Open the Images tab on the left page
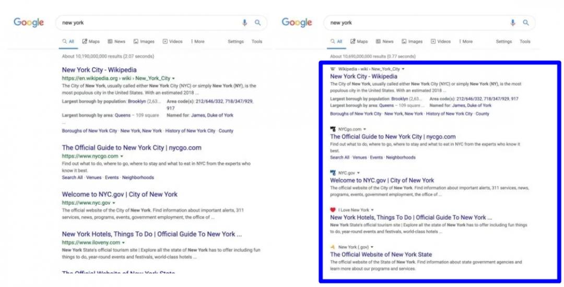Image resolution: width=564 pixels, height=287 pixels. (144, 42)
